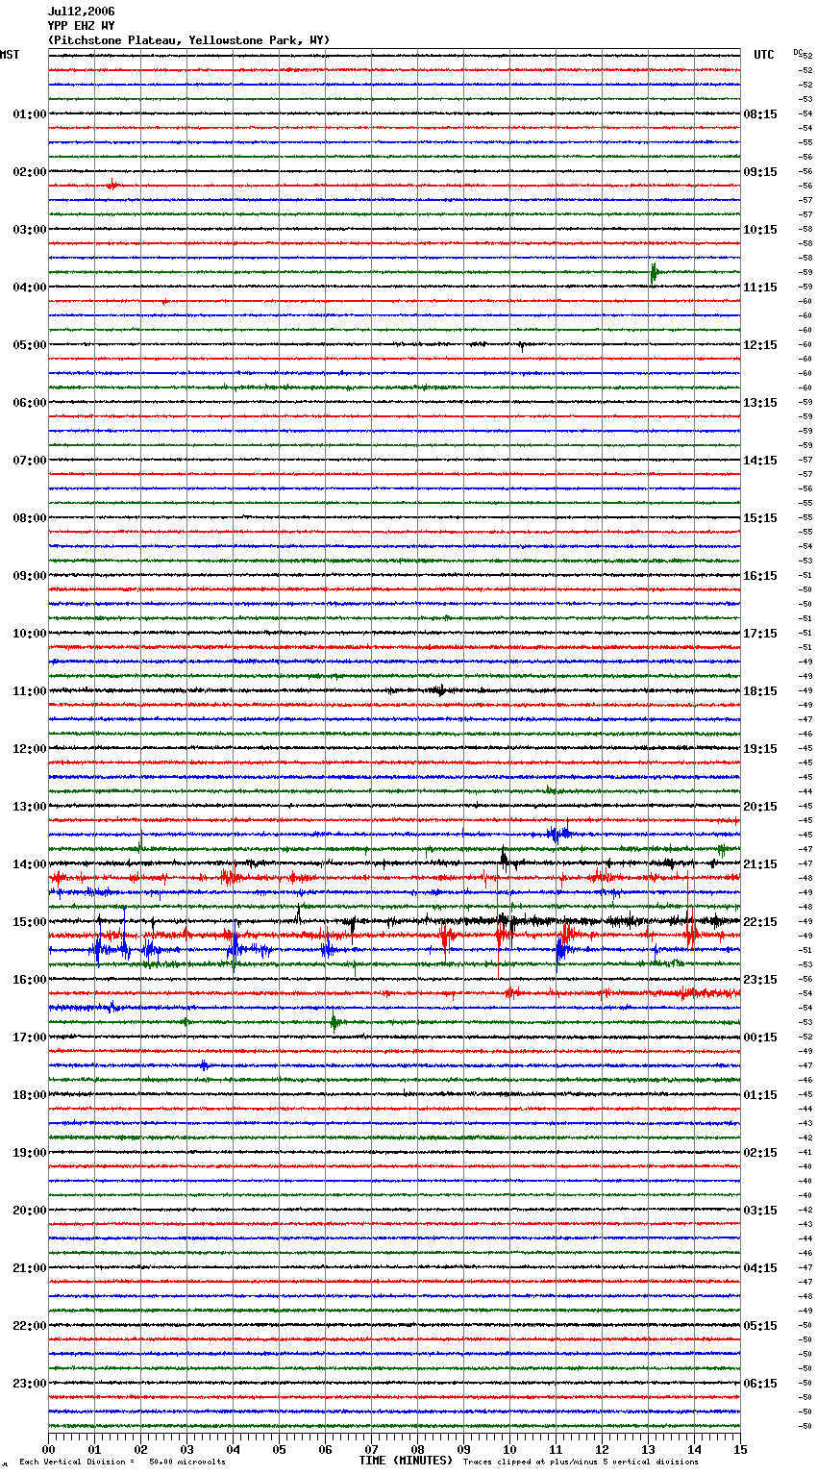Screen dimensions: 817x1475
Task: Select the 17:00 MST time label
Action: [x=30, y=1037]
